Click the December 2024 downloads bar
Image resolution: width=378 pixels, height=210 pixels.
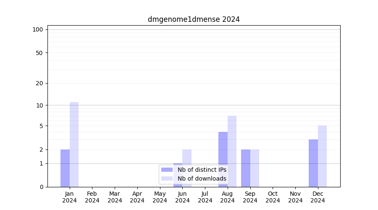pyautogui.click(x=322, y=156)
